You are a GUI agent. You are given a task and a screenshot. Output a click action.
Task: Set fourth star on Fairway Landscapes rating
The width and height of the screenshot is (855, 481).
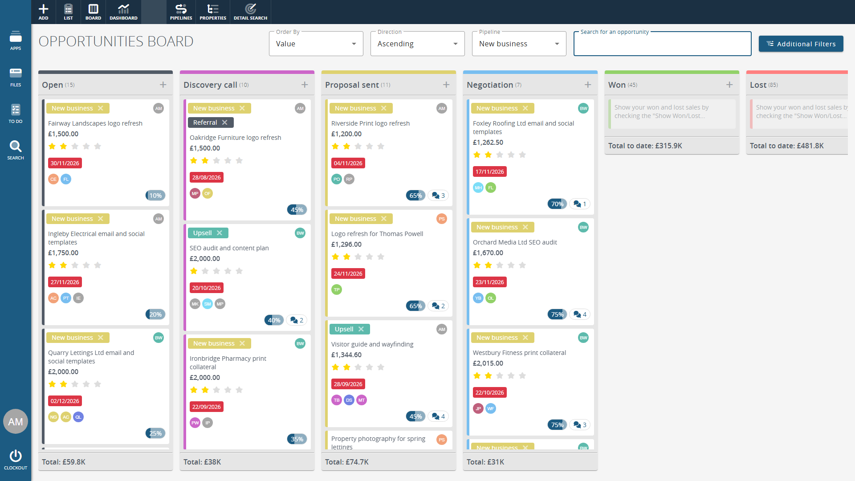86,147
